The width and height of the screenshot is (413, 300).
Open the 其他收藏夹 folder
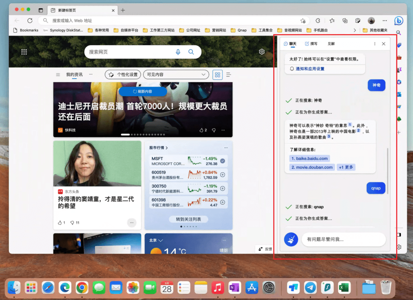(x=375, y=30)
